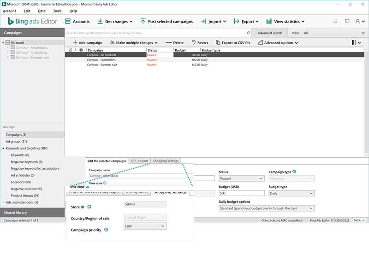The width and height of the screenshot is (369, 265).
Task: Expand Contoso - All products tree node
Action: (x=8, y=47)
